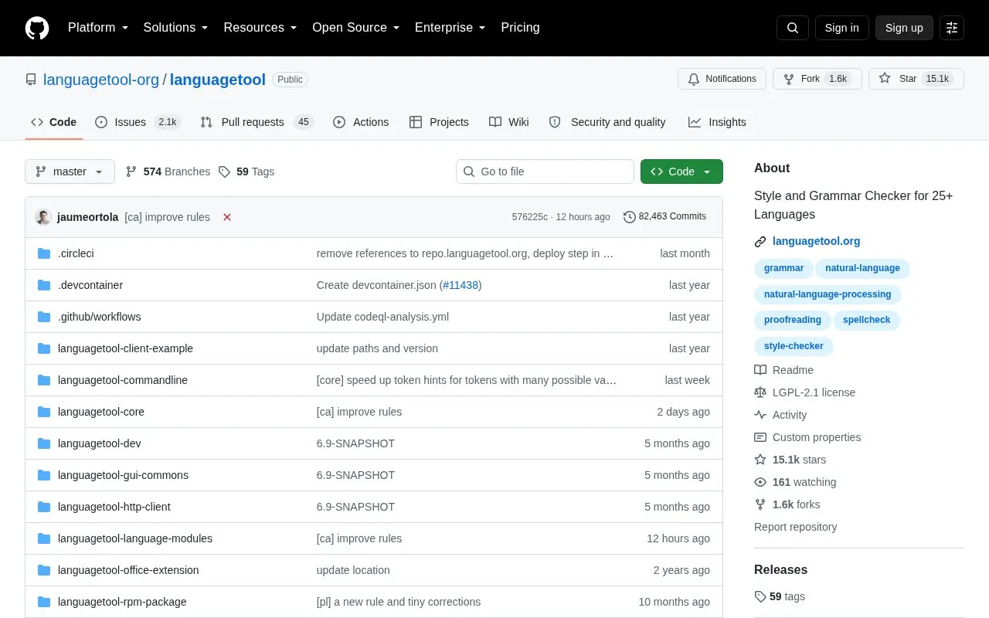Expand the Enterprise menu
This screenshot has width=989, height=618.
click(x=450, y=28)
